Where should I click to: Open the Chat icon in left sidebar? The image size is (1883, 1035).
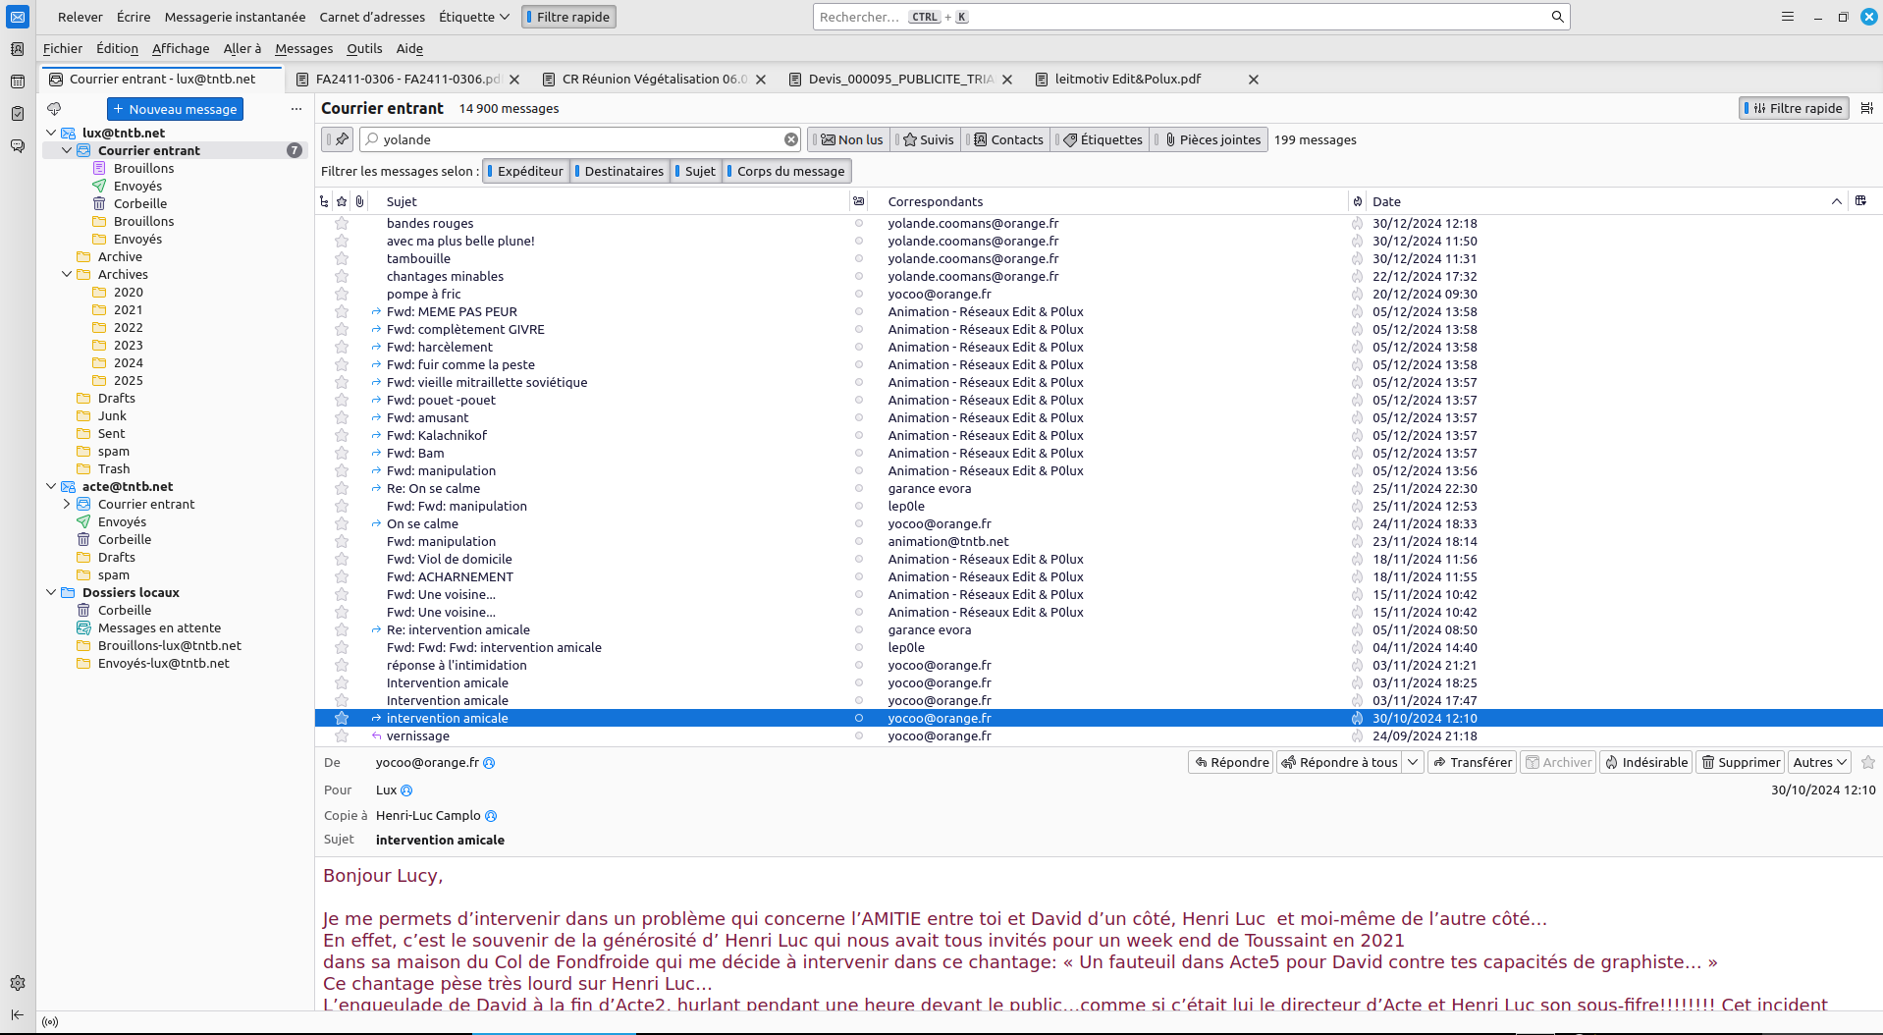point(17,146)
